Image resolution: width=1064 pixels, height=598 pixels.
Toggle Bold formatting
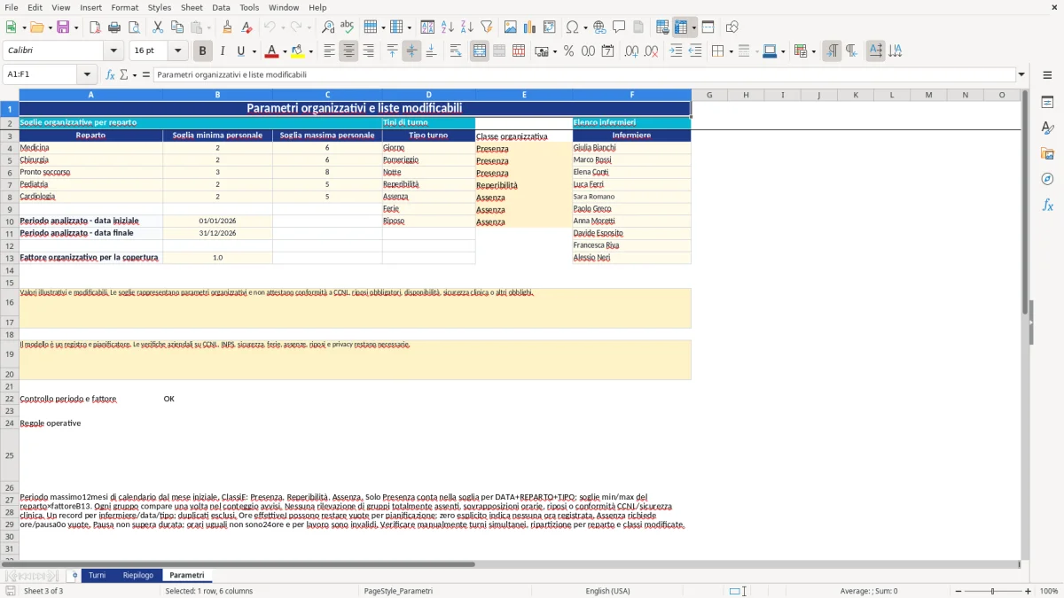click(202, 51)
